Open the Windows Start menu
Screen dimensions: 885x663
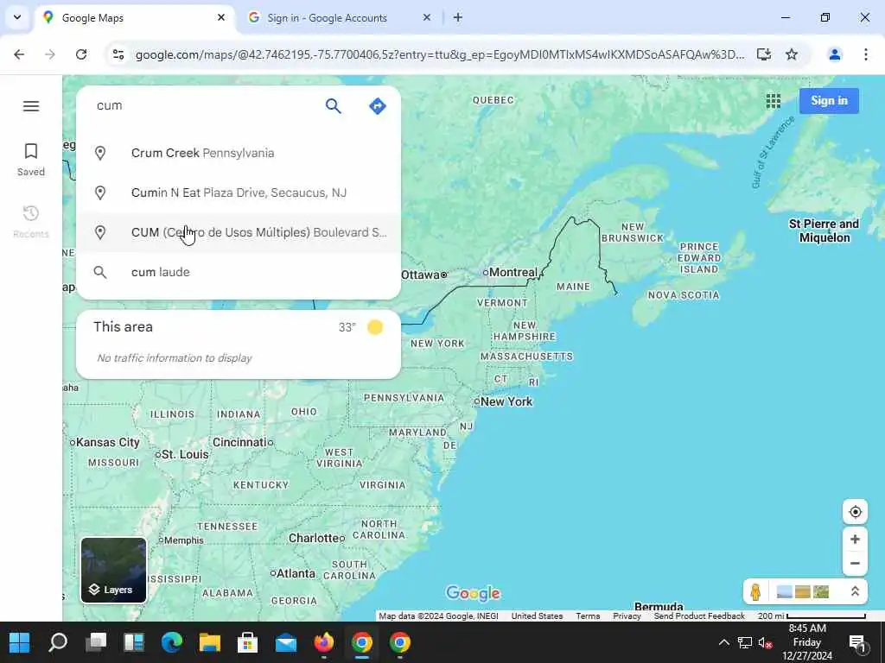pyautogui.click(x=20, y=642)
